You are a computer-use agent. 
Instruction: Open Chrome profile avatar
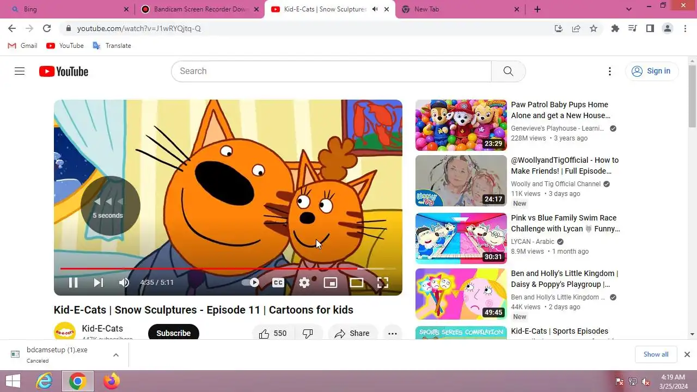[x=668, y=28]
